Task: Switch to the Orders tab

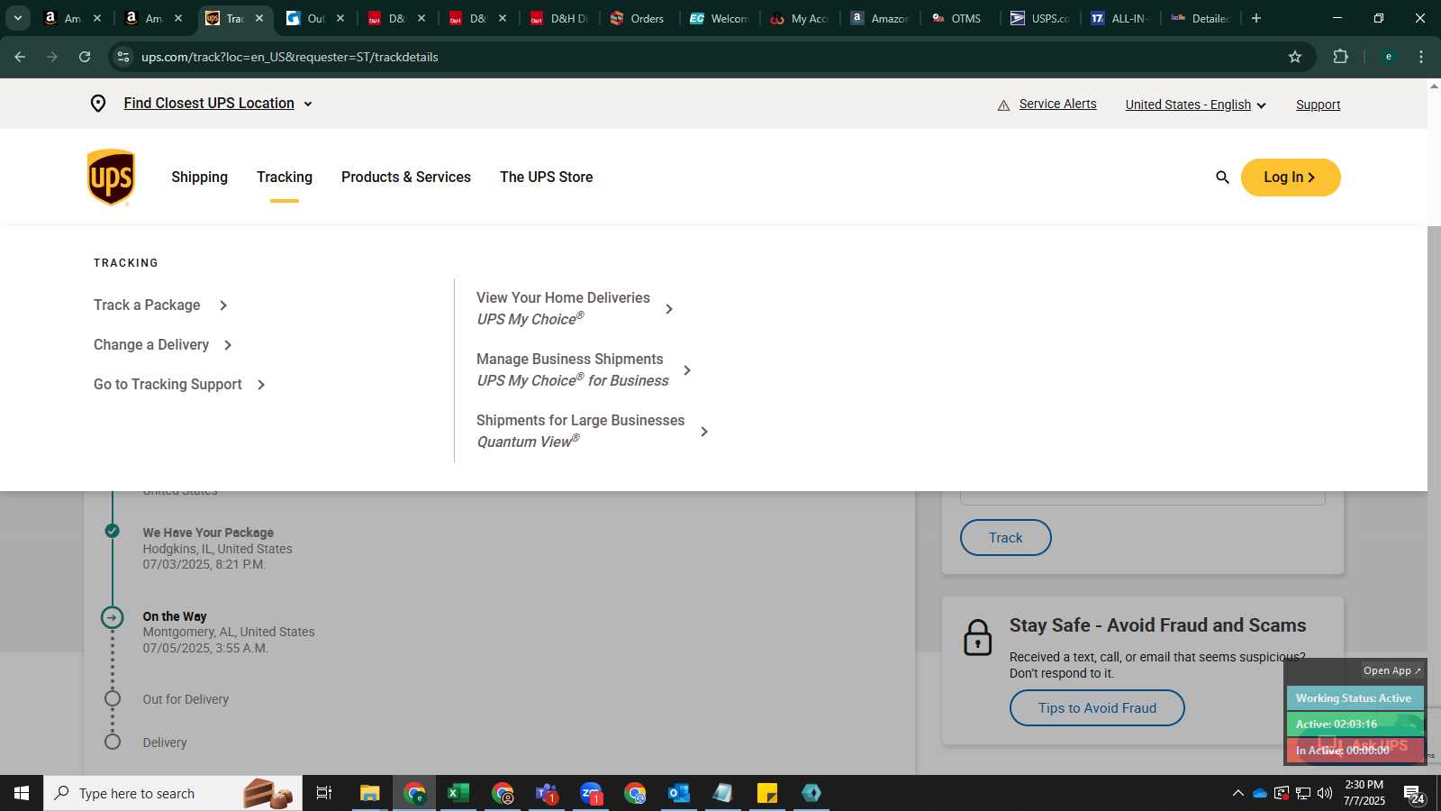Action: [639, 18]
